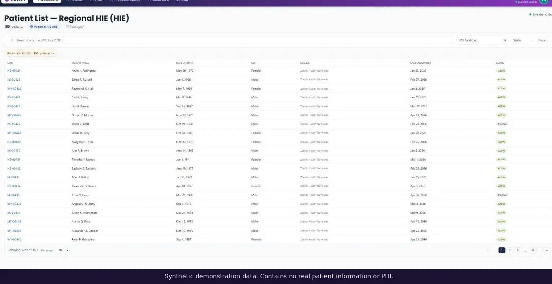Screen dimensions: 552x284
Task: Jump to page 8 in the pagination
Action: (x=533, y=250)
